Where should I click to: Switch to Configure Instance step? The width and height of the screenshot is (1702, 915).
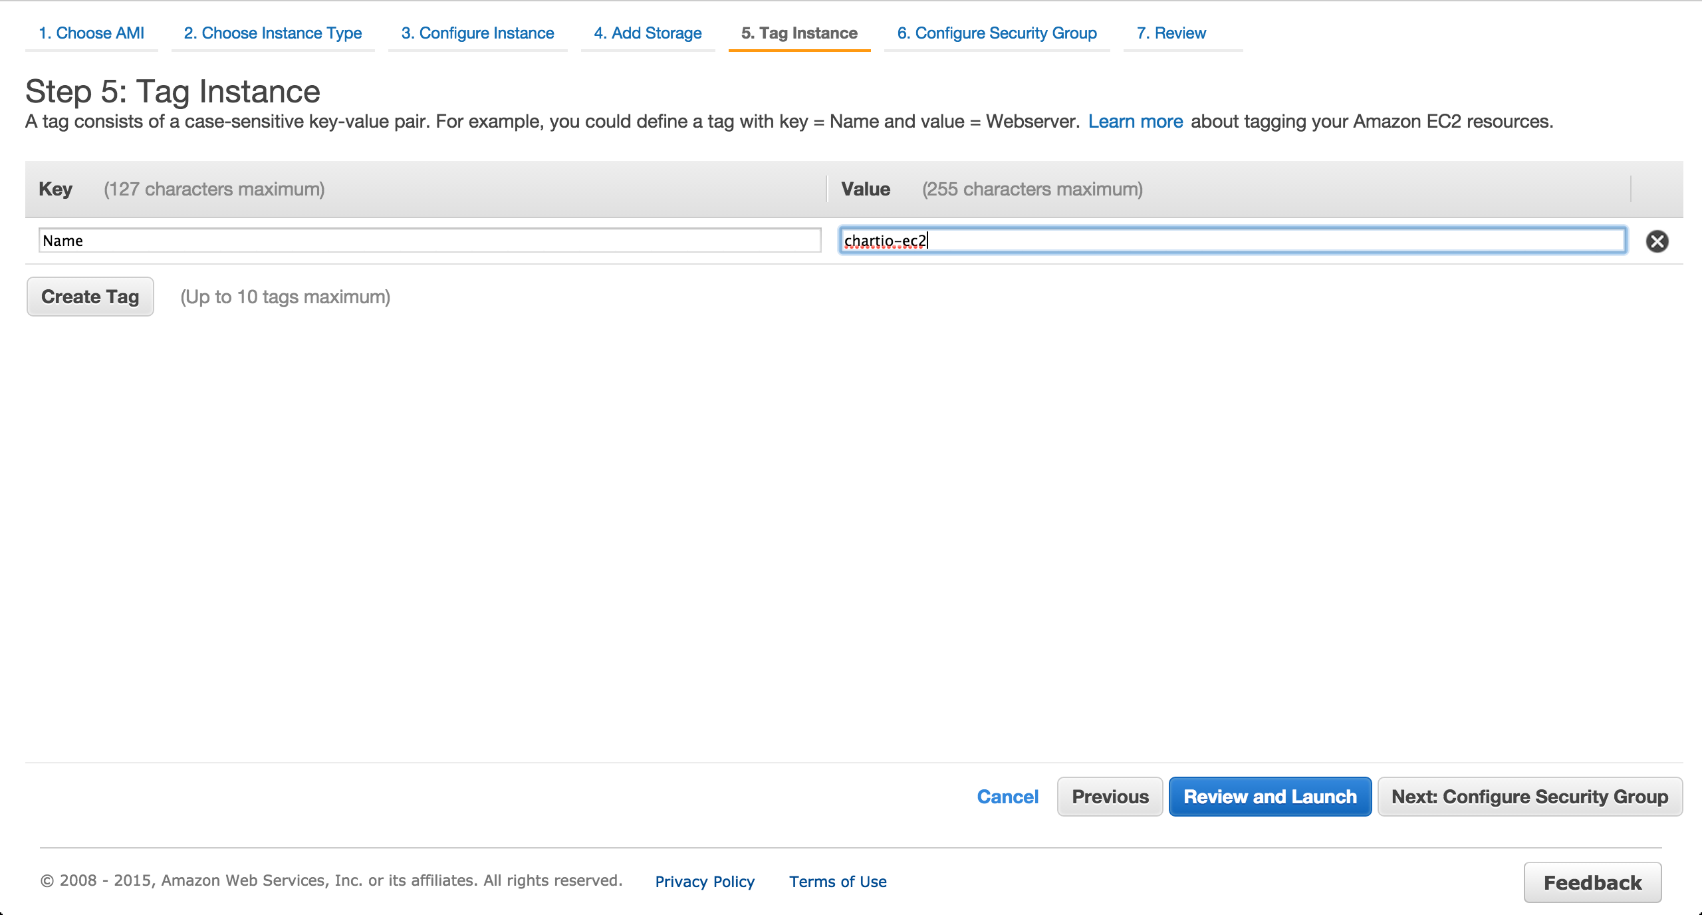click(x=477, y=33)
